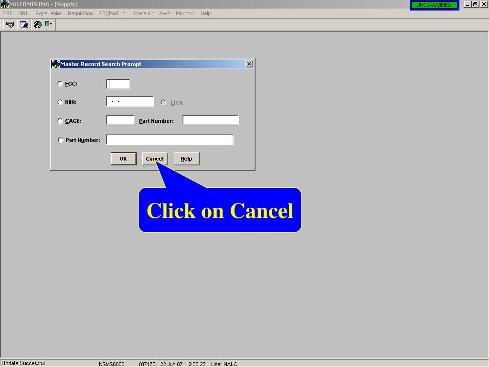Minimize the NALCOMIS IMA window
The height and width of the screenshot is (367, 489).
467,4
